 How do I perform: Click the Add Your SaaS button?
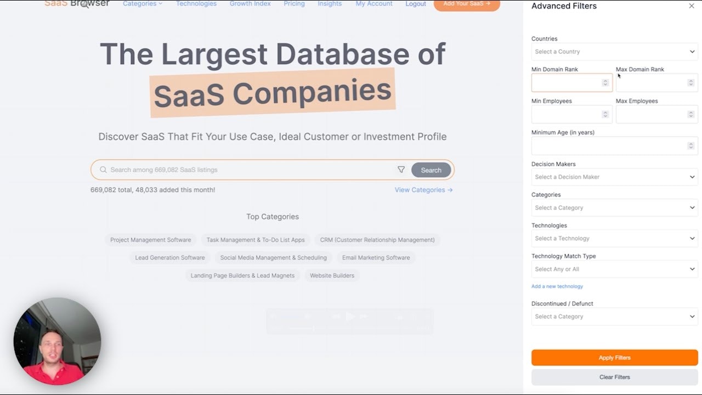point(466,4)
